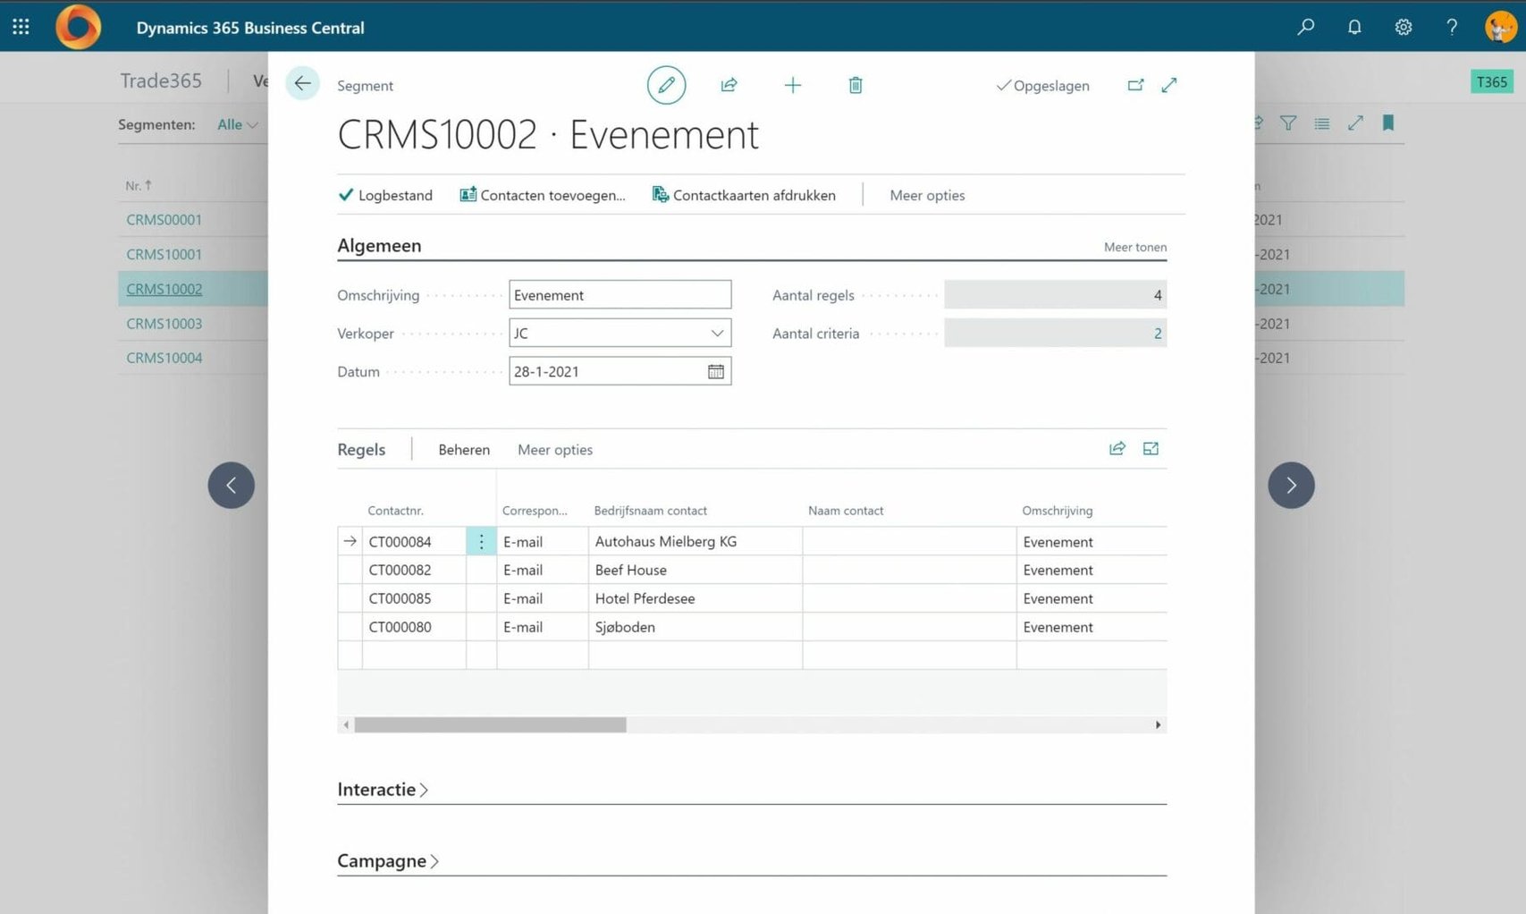Collapse the Algemeen section heading
1526x914 pixels.
(379, 245)
